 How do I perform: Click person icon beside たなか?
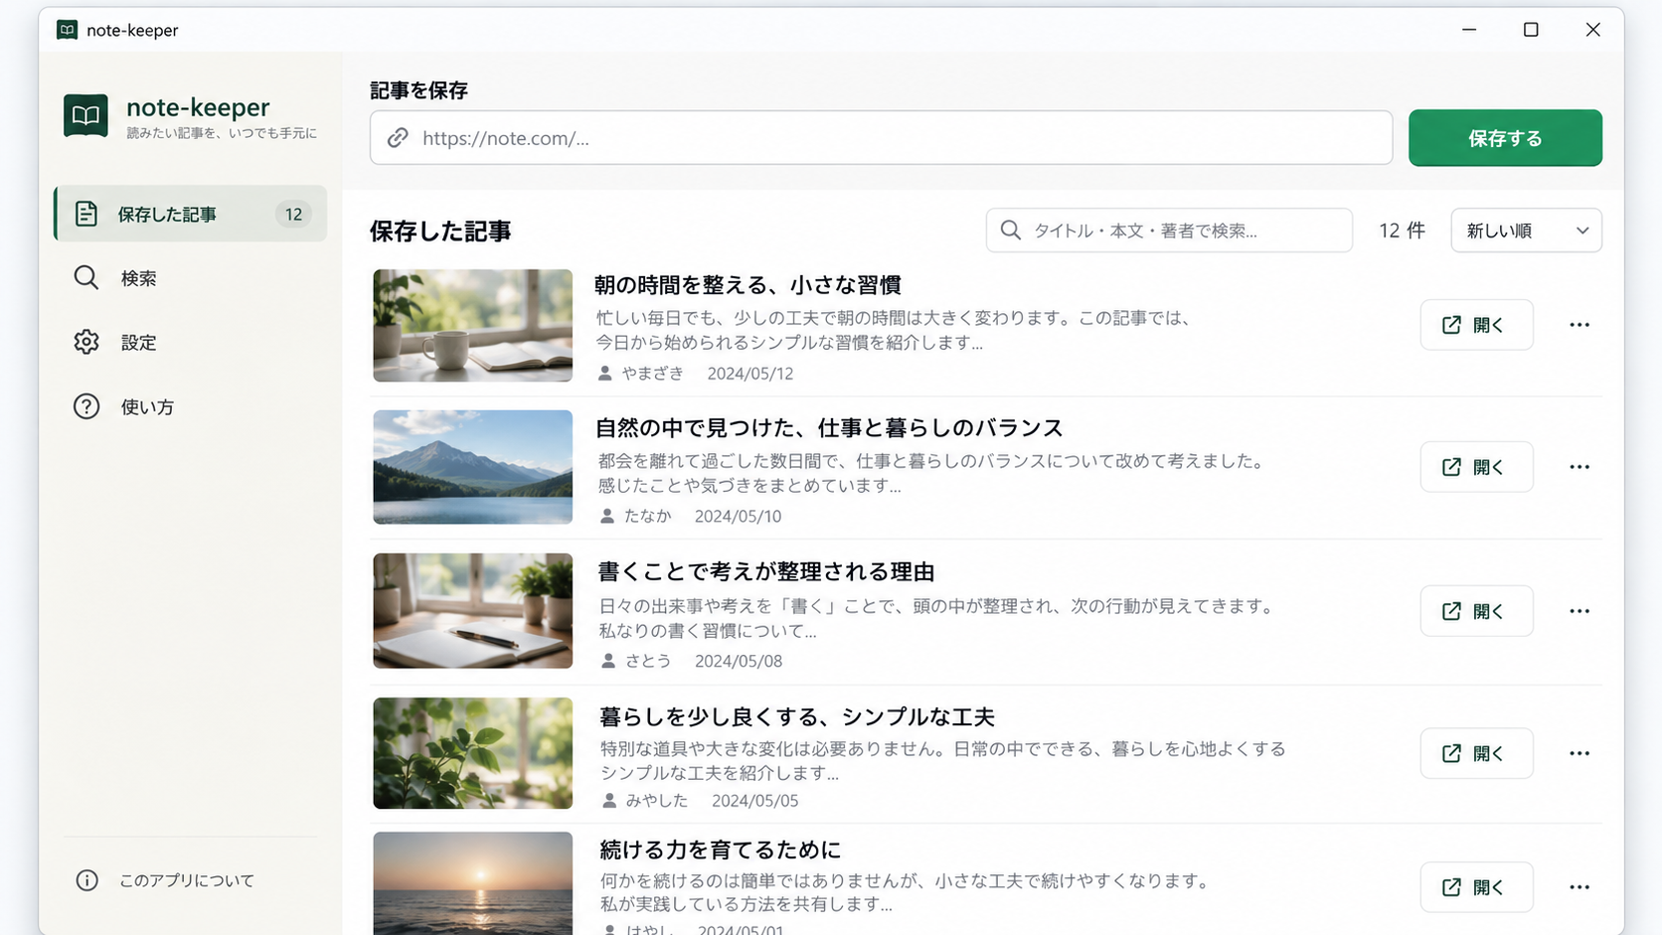pos(607,517)
